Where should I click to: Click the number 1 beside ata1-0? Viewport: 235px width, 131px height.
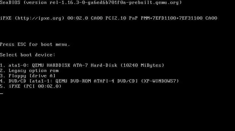[2, 65]
